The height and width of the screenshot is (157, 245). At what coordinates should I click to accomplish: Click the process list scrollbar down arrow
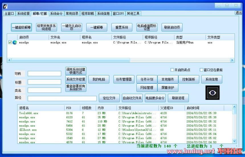coord(234,141)
